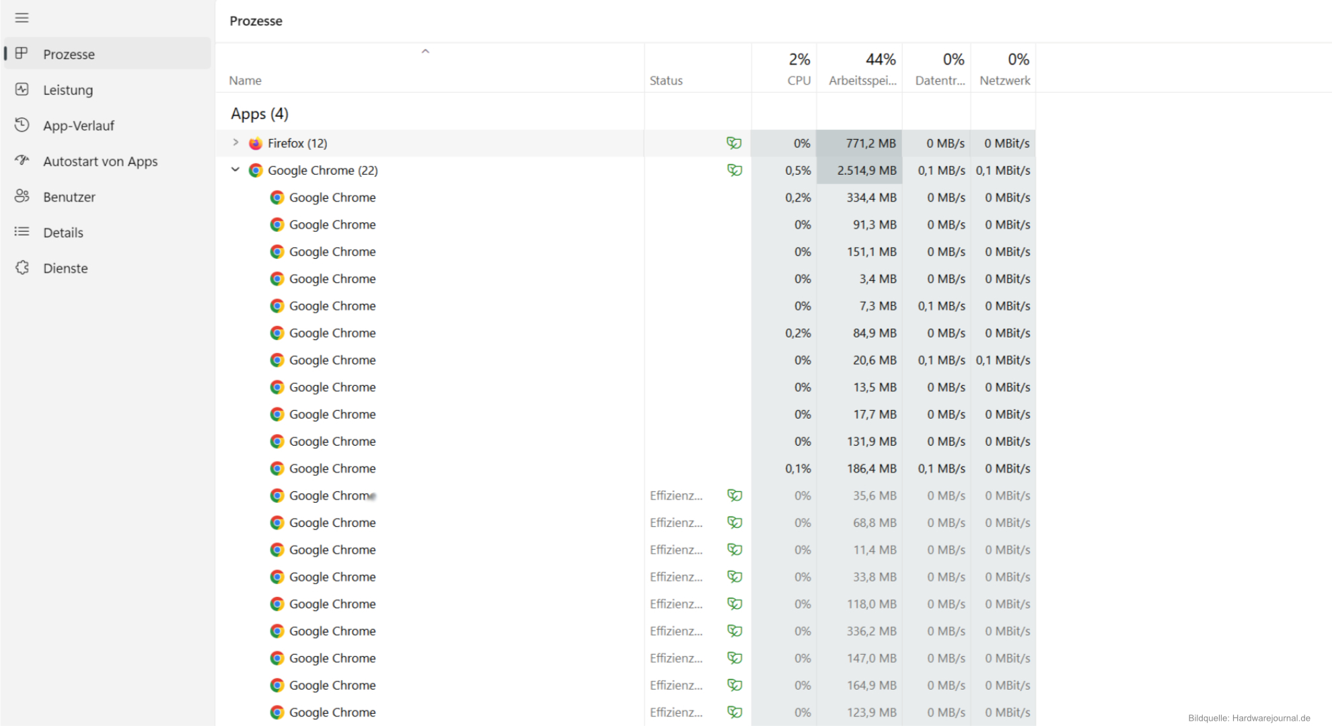Click the Google Chrome (22) parent icon
Viewport: 1332px width, 726px height.
coord(256,170)
